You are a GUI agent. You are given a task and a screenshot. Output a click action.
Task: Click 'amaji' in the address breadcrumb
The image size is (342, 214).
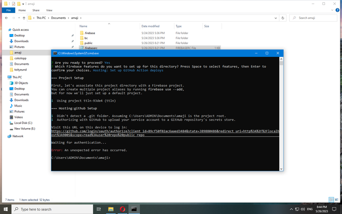coord(74,18)
